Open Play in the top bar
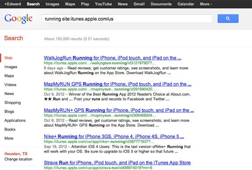 tap(85, 4)
